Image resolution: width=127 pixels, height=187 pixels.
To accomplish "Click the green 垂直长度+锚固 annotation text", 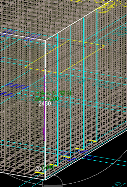I will coord(53,93).
